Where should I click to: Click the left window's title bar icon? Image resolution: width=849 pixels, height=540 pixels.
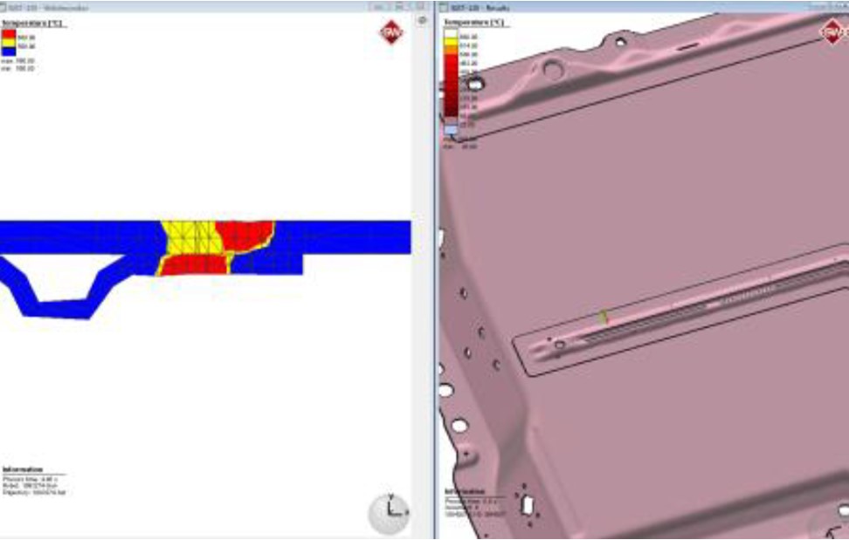coord(6,7)
